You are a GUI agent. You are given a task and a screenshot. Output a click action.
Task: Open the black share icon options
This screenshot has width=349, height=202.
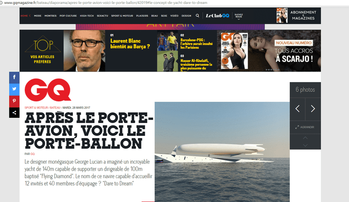coord(14,113)
